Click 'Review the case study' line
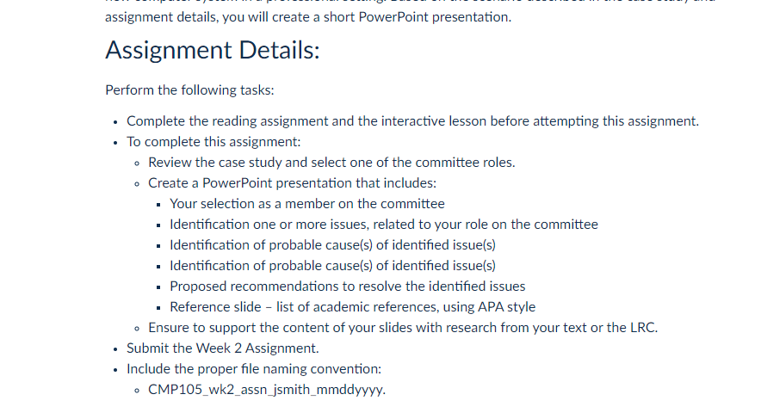 (331, 162)
